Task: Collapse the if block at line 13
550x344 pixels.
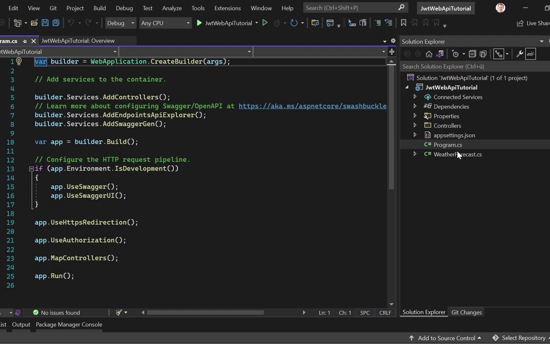Action: 31,169
